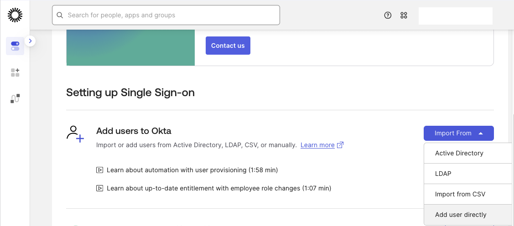
Task: Select Add user directly option
Action: (468, 215)
